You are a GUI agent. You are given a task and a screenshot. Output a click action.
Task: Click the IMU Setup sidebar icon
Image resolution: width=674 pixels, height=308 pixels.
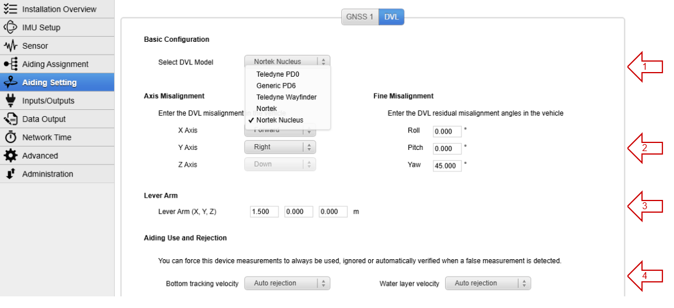(10, 27)
